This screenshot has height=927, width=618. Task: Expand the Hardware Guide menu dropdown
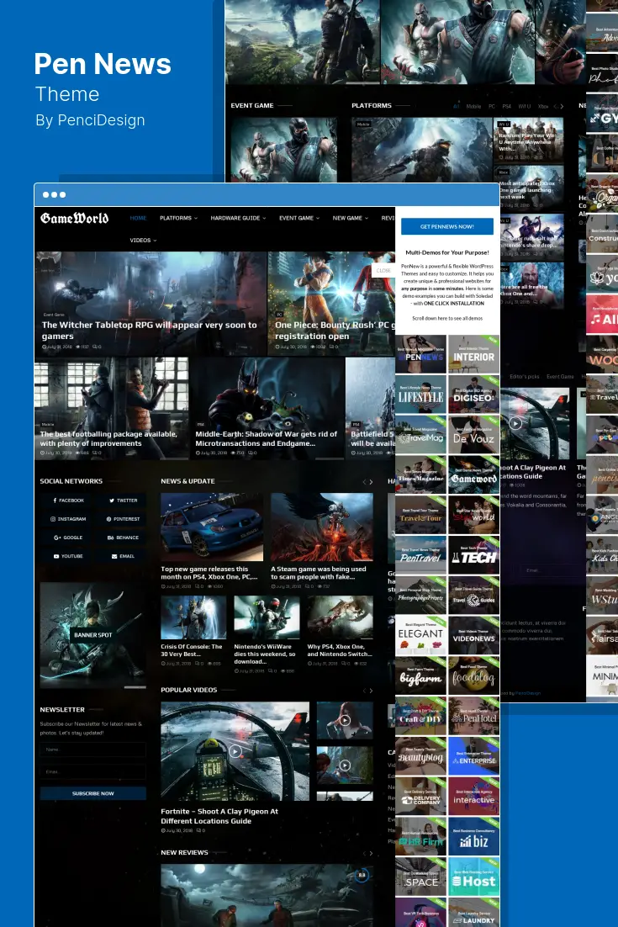[x=238, y=218]
